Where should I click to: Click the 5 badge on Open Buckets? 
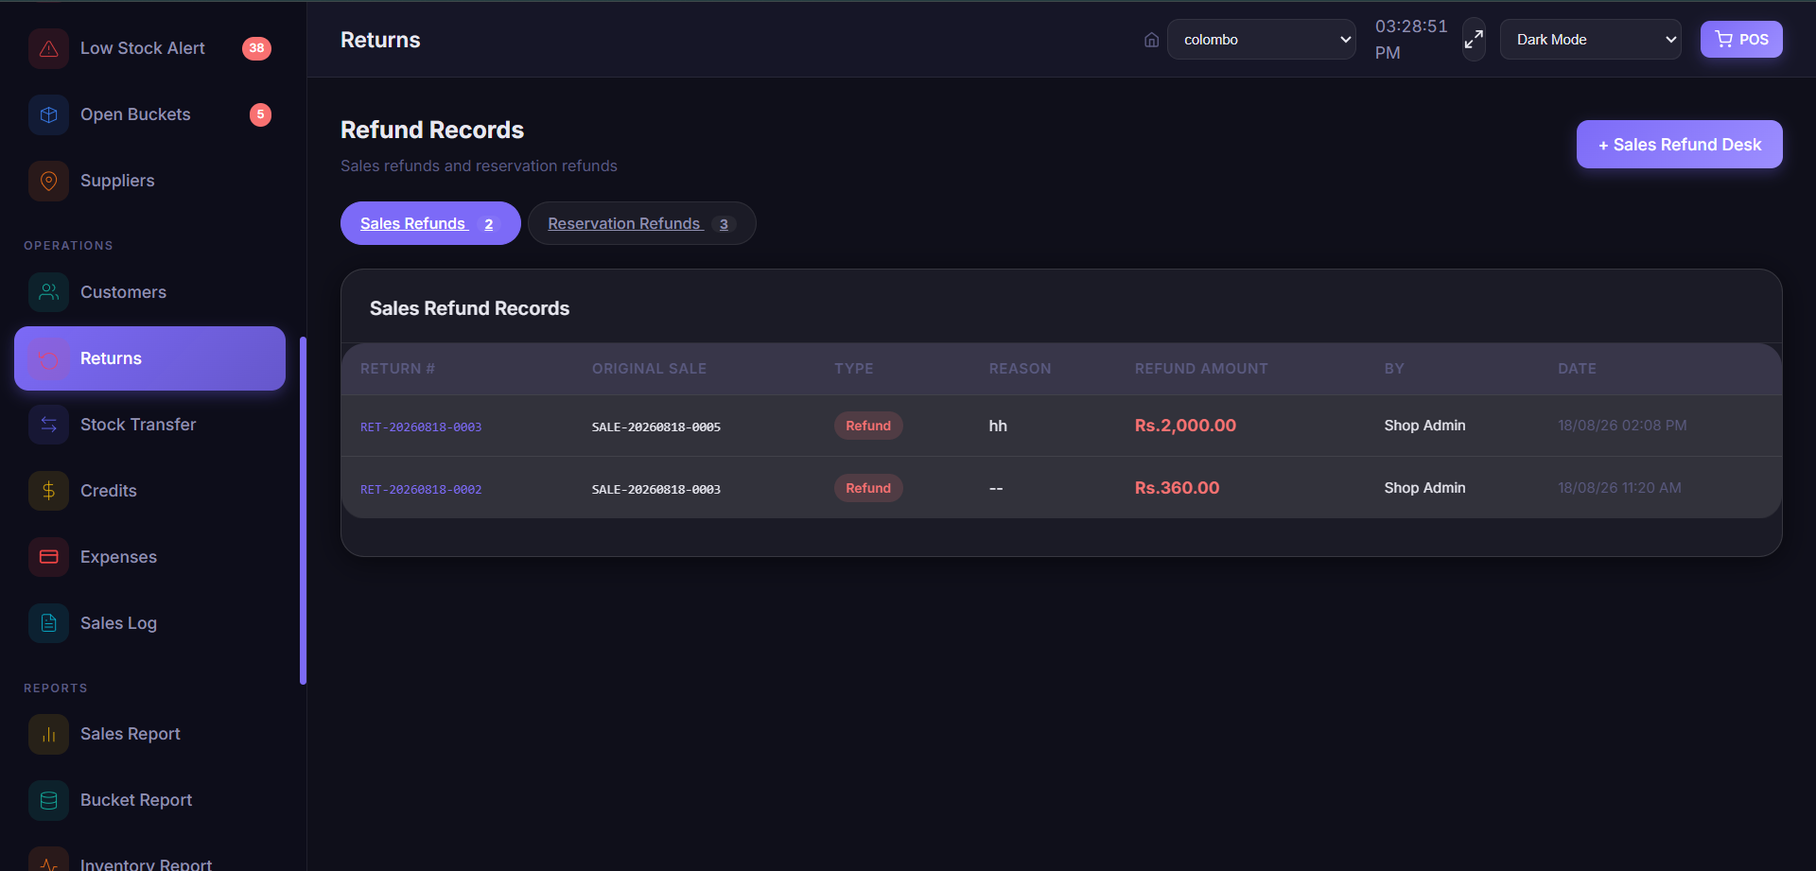tap(260, 114)
